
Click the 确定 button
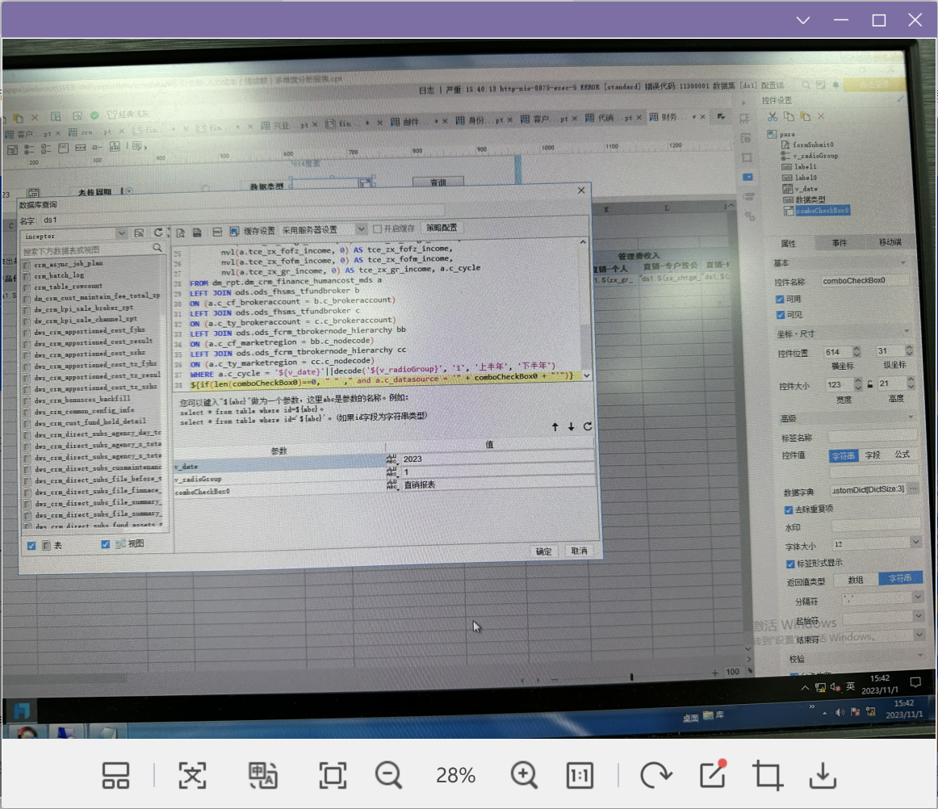point(543,551)
